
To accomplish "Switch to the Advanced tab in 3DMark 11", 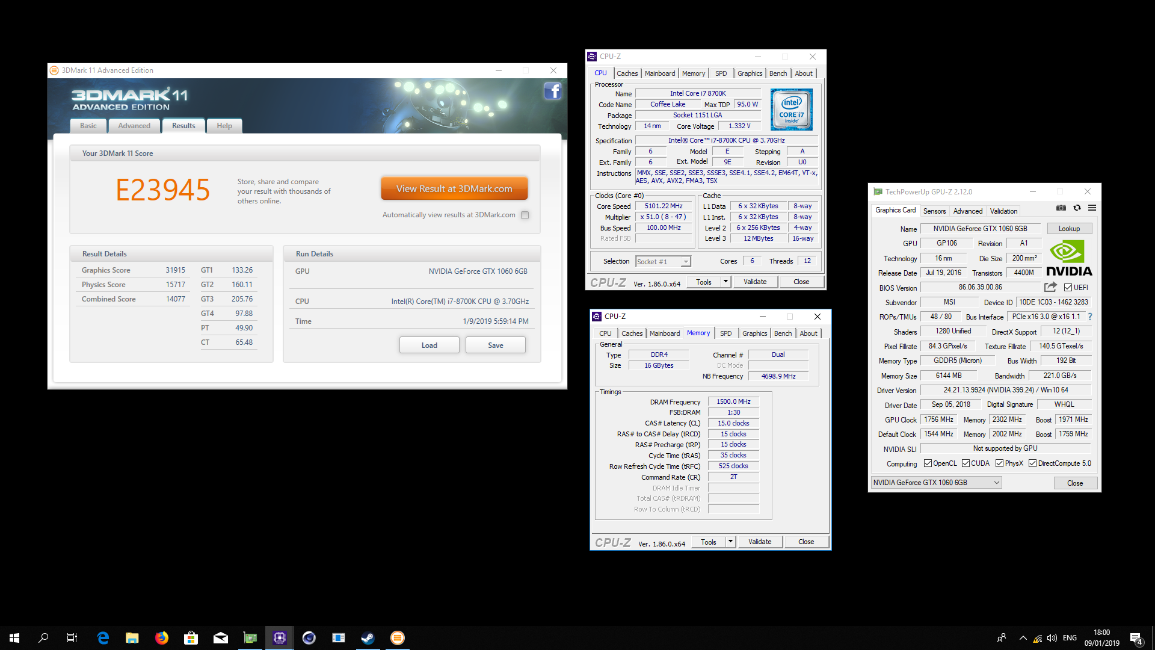I will [134, 126].
